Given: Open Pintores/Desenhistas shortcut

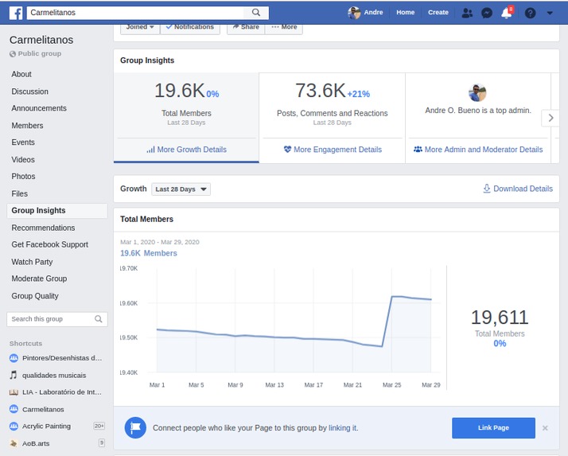Looking at the screenshot, I should click(x=62, y=358).
